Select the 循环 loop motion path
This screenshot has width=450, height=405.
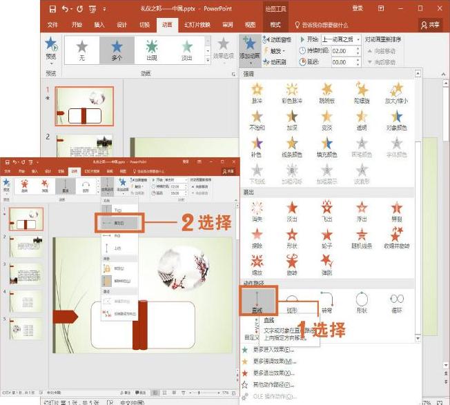tap(396, 303)
